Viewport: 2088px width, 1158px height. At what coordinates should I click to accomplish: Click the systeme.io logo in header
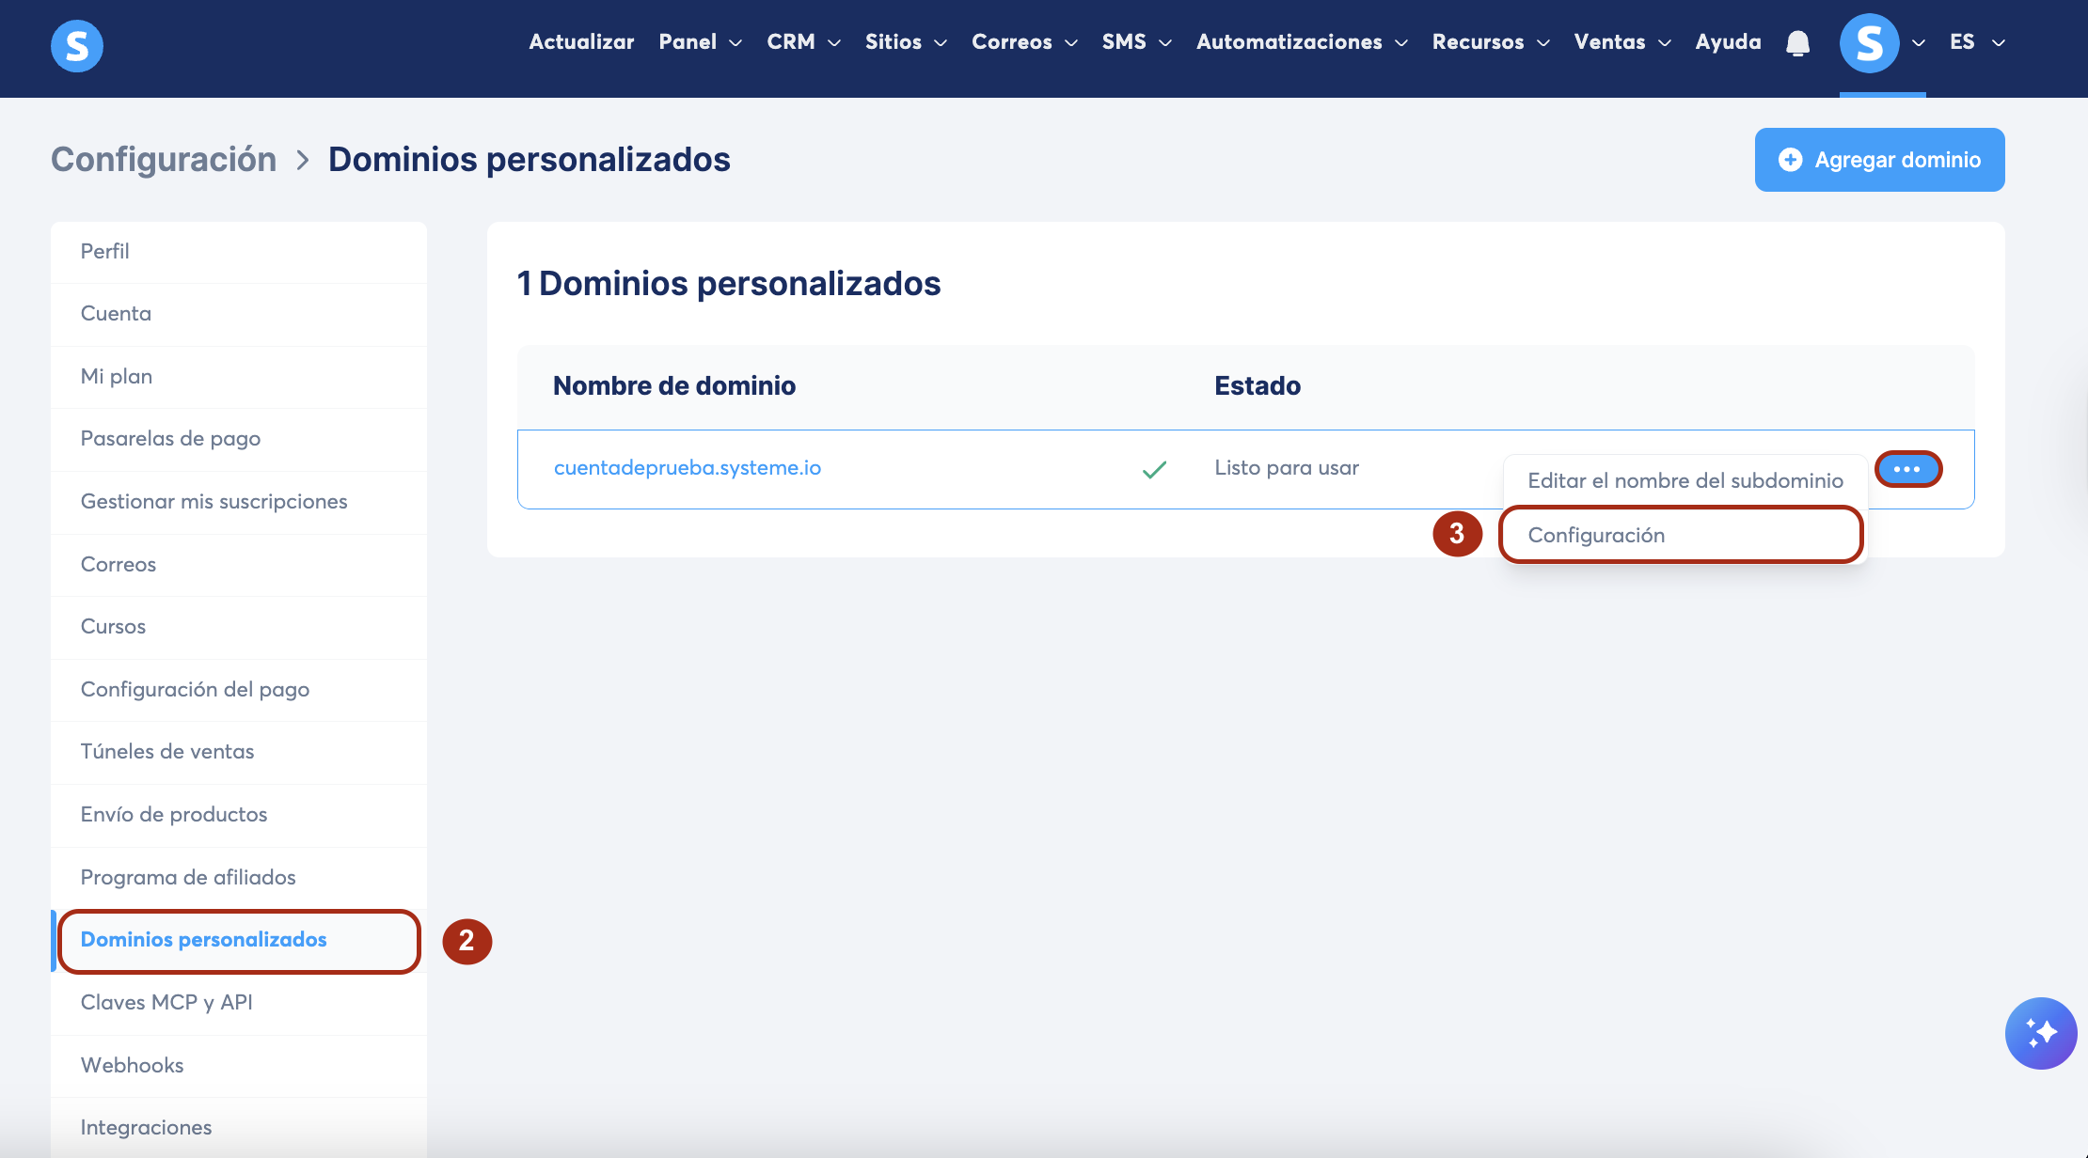point(77,45)
